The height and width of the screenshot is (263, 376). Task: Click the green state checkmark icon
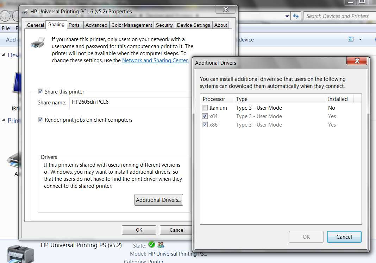[x=152, y=245]
